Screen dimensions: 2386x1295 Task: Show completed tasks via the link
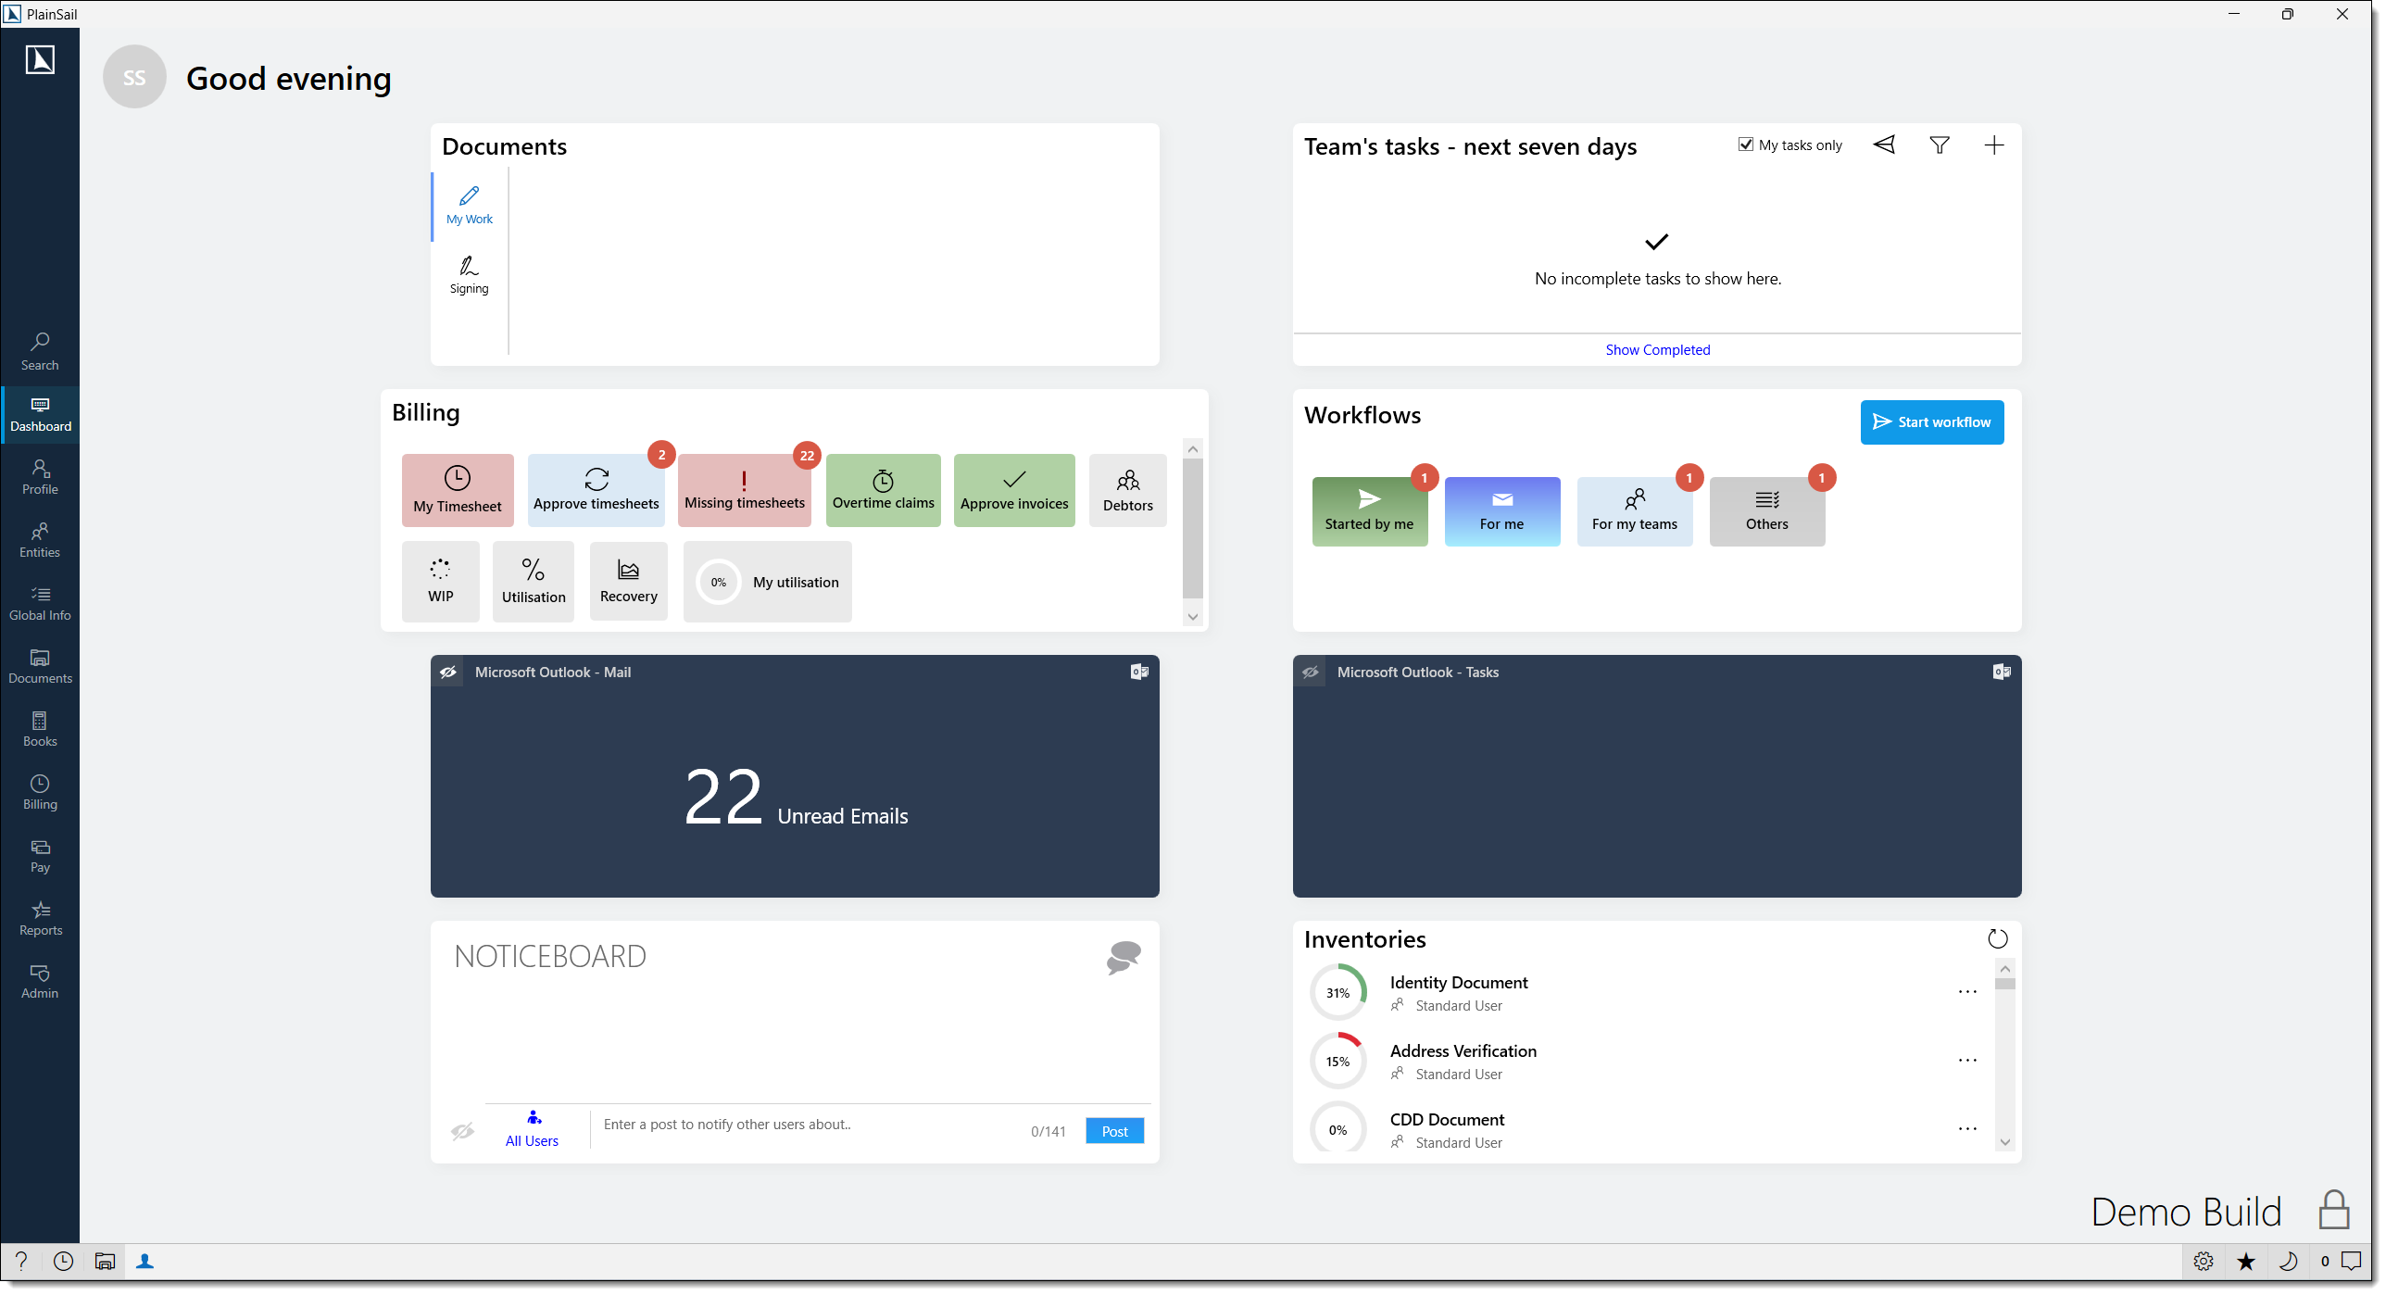point(1657,349)
